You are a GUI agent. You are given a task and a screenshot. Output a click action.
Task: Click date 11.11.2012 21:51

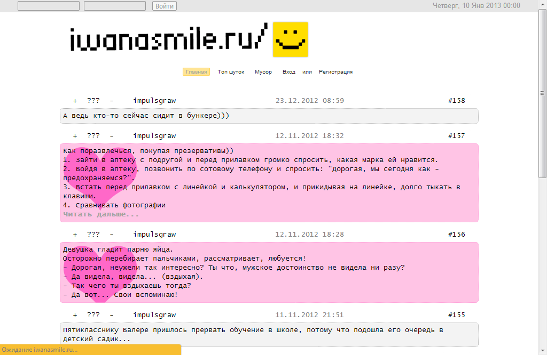click(x=310, y=315)
